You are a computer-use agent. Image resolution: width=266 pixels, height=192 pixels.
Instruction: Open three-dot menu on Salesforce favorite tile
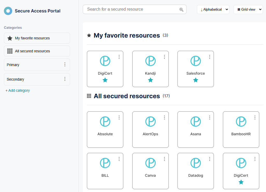point(210,57)
